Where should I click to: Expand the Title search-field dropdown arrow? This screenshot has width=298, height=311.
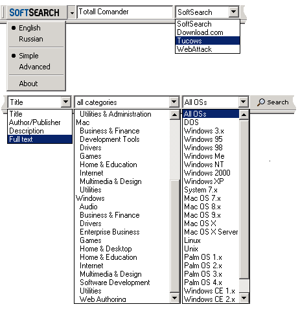[x=66, y=102]
